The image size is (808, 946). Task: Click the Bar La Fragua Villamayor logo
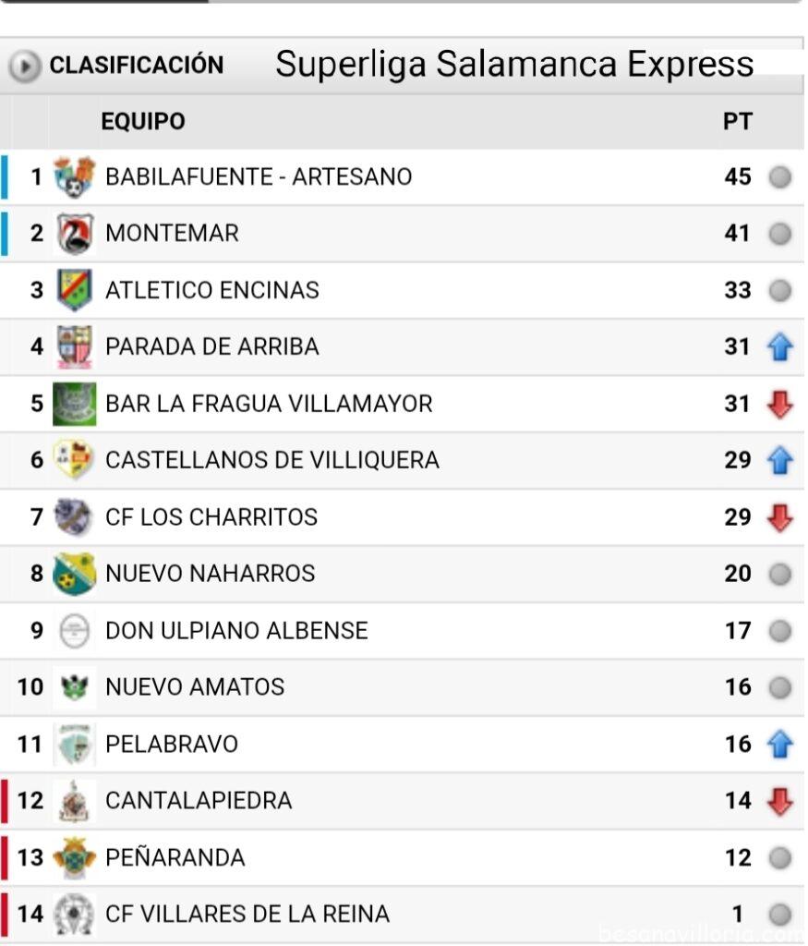coord(74,404)
